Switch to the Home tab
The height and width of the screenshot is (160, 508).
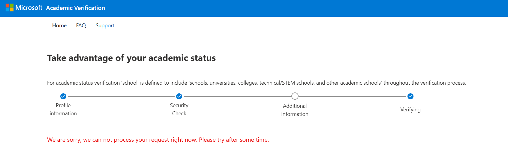(59, 26)
